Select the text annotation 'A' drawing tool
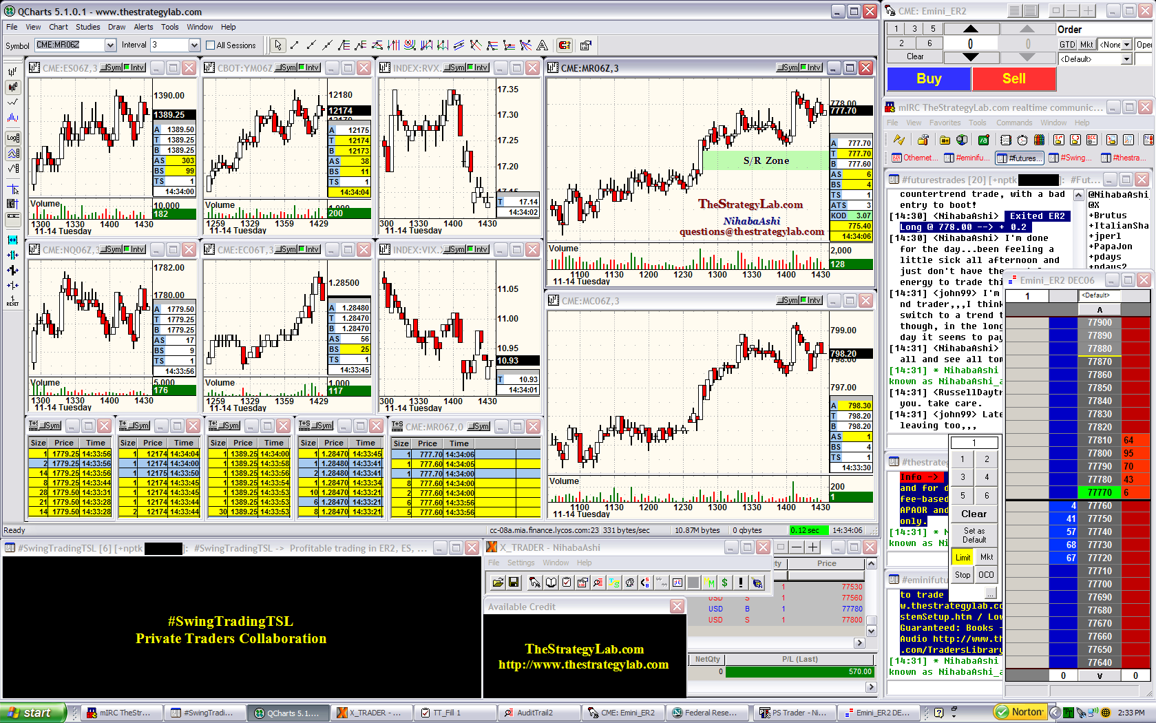1156x723 pixels. (x=543, y=45)
